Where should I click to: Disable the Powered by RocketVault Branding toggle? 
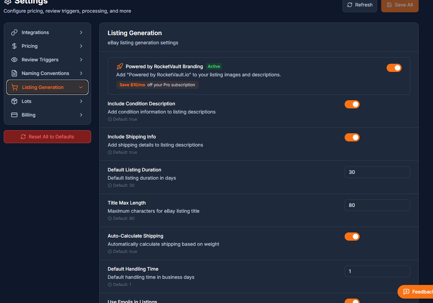click(394, 68)
